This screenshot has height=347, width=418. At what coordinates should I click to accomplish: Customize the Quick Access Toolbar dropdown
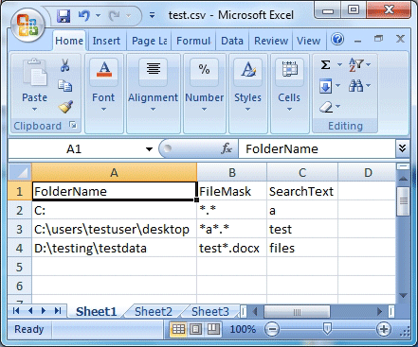[152, 15]
